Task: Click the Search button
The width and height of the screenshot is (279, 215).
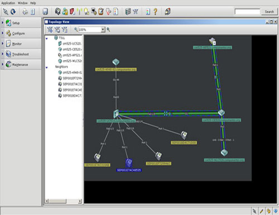Action: point(270,12)
